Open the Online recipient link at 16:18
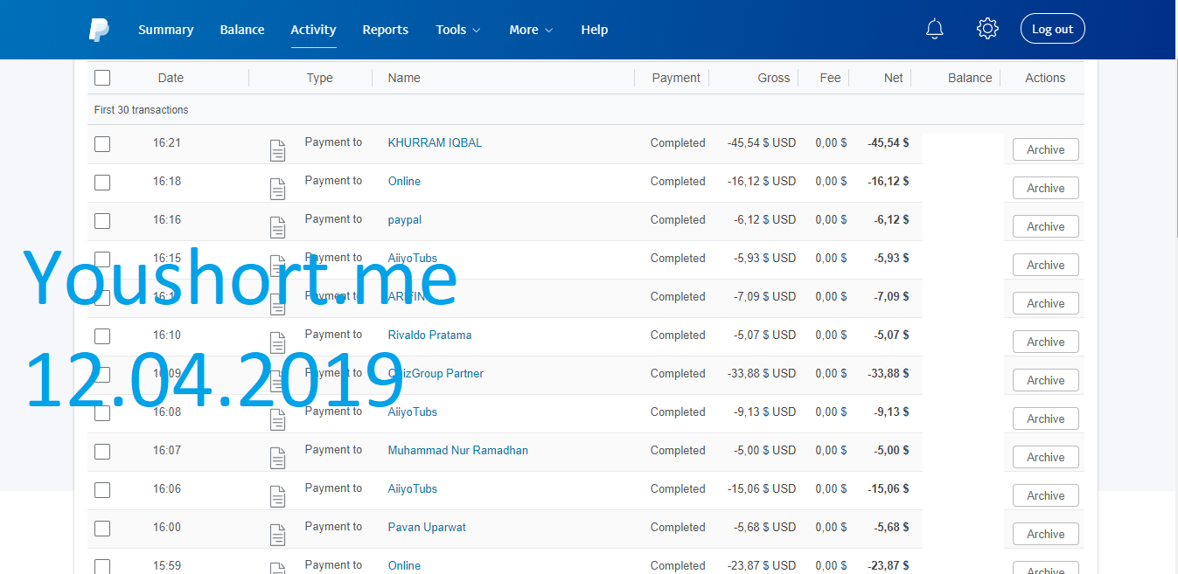 tap(404, 181)
